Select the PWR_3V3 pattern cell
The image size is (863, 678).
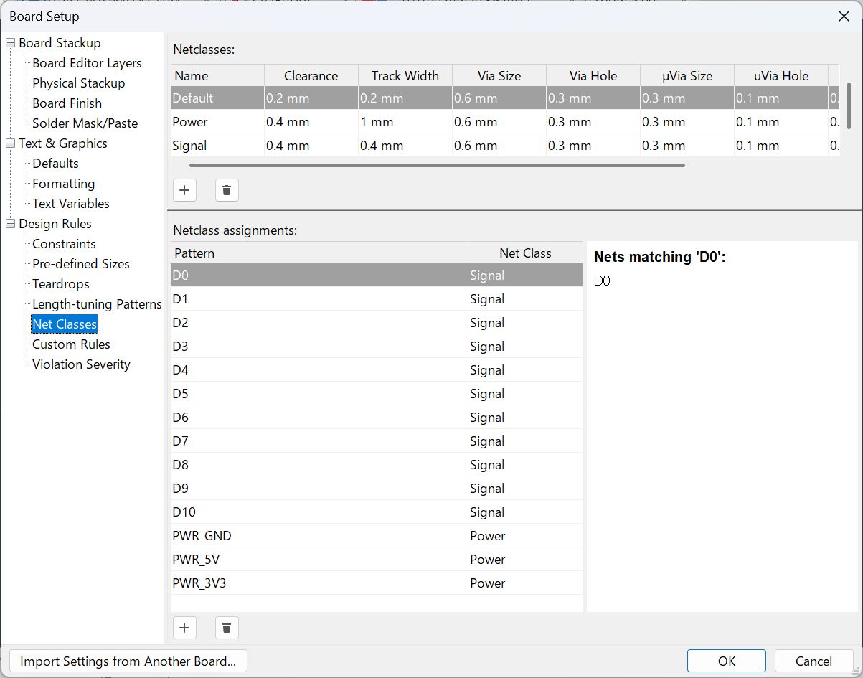(x=319, y=583)
